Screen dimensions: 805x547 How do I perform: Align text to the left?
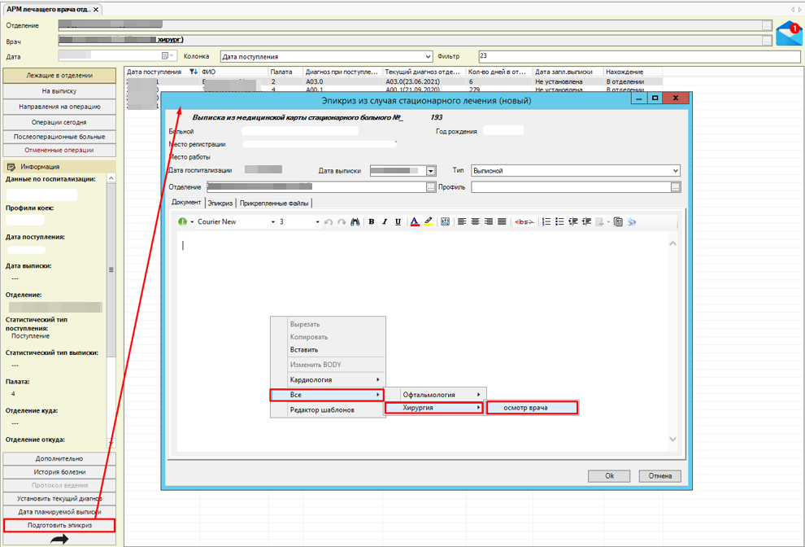coord(462,222)
